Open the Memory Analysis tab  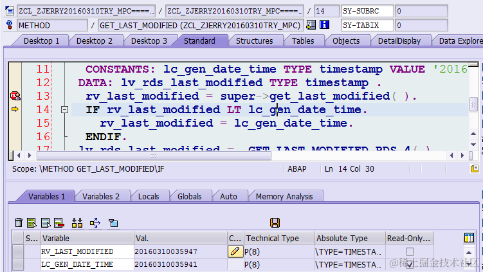click(x=284, y=197)
